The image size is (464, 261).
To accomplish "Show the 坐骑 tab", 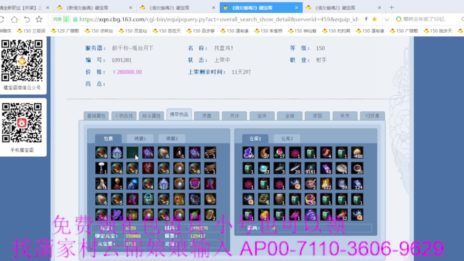I will (x=290, y=116).
